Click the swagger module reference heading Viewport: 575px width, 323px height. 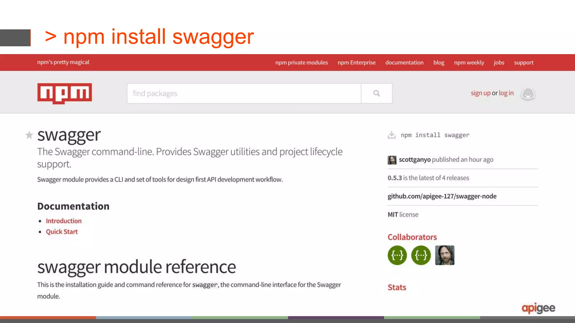tap(136, 267)
